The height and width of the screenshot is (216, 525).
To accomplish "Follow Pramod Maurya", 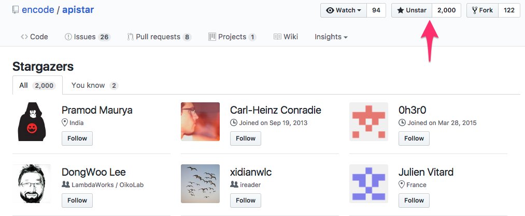I will tap(77, 138).
